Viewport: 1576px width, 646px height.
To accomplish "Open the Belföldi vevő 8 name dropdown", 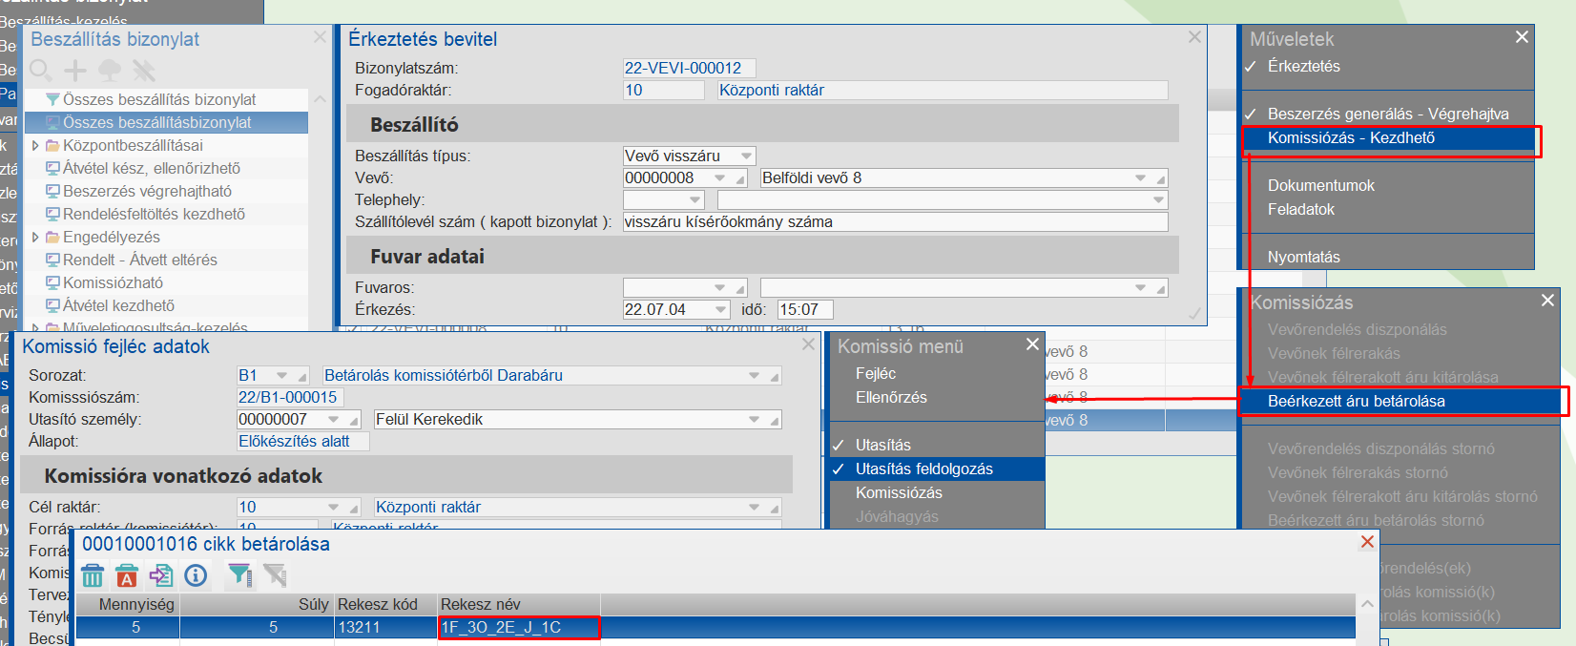I will [1140, 177].
